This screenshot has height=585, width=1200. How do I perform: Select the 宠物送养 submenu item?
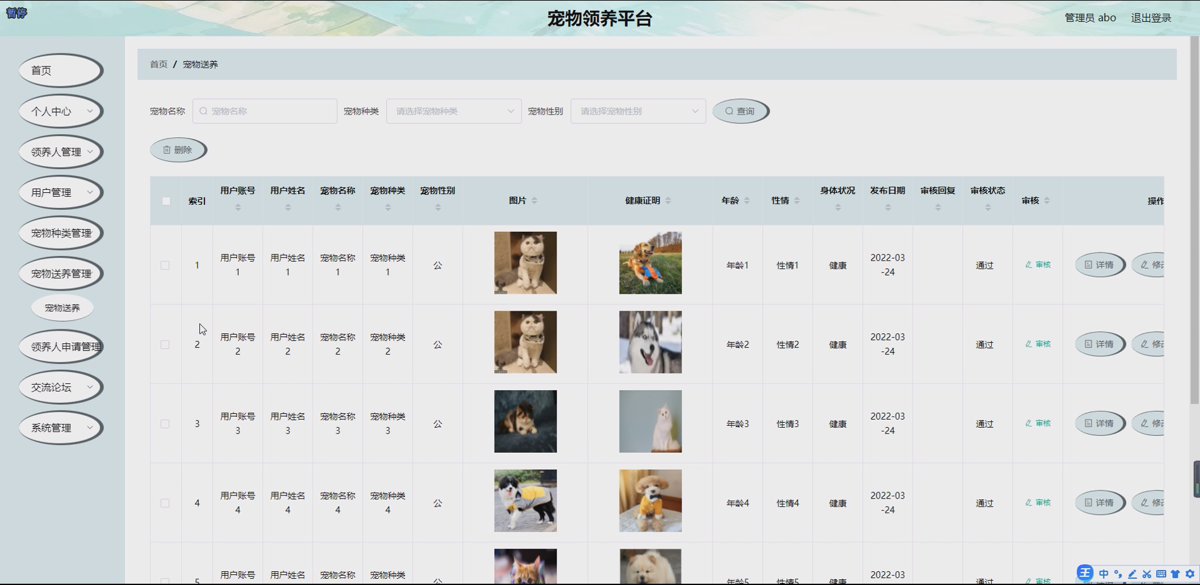(x=62, y=308)
